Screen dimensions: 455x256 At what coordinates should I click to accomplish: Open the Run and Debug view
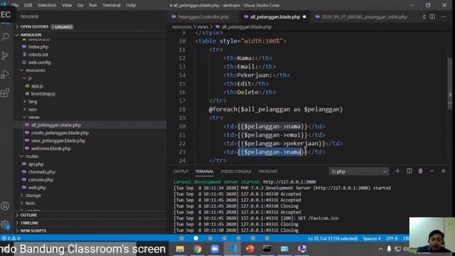5,74
